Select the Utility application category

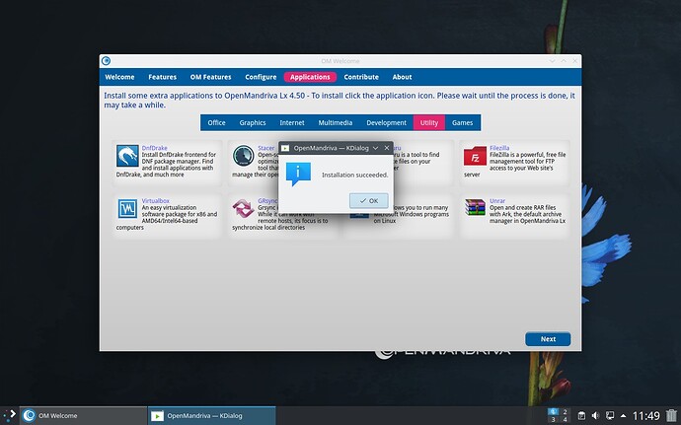pos(429,123)
